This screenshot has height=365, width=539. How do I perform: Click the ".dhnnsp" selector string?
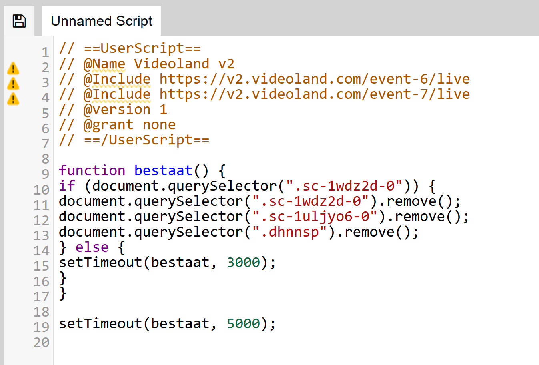289,232
